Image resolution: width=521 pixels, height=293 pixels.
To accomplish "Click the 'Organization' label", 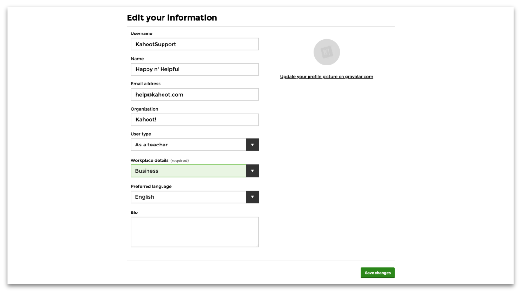I will pos(145,109).
